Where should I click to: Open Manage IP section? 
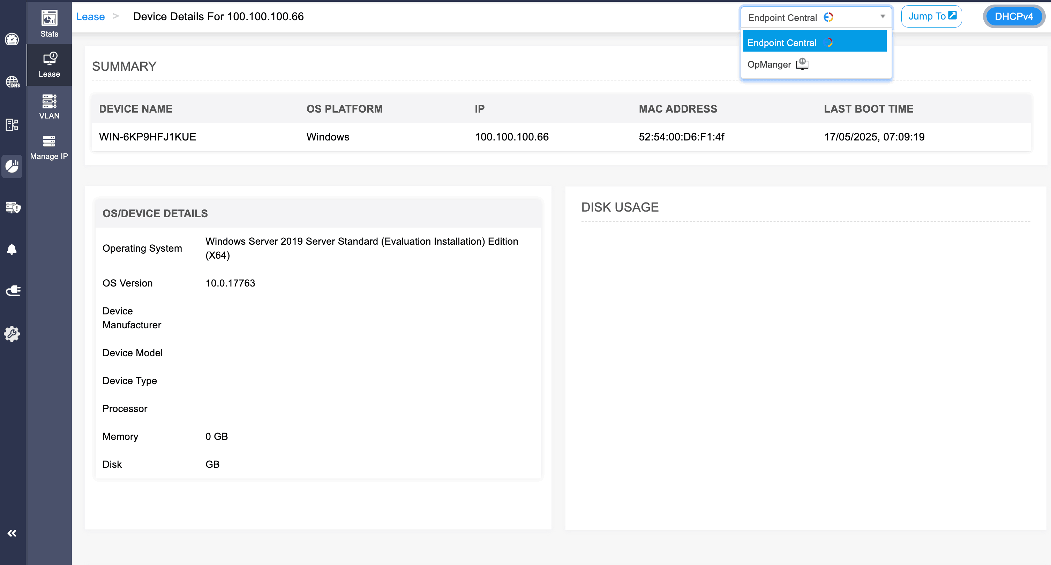(x=49, y=147)
